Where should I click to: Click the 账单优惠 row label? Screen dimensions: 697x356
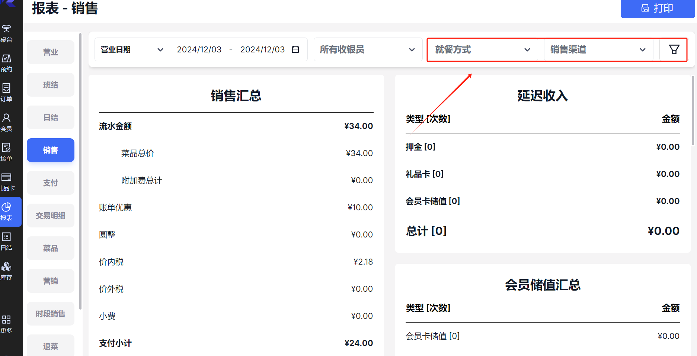pyautogui.click(x=115, y=208)
